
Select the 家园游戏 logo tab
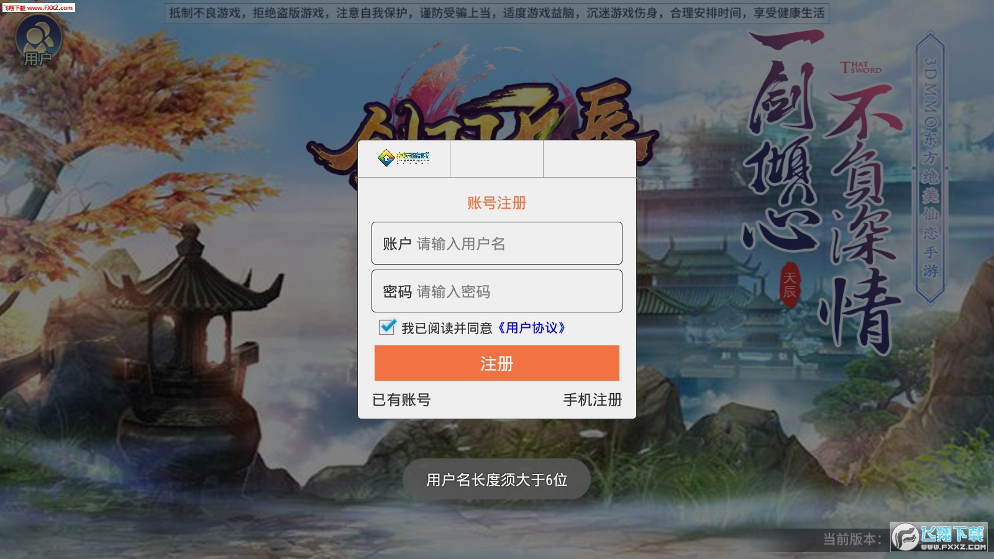coord(404,158)
